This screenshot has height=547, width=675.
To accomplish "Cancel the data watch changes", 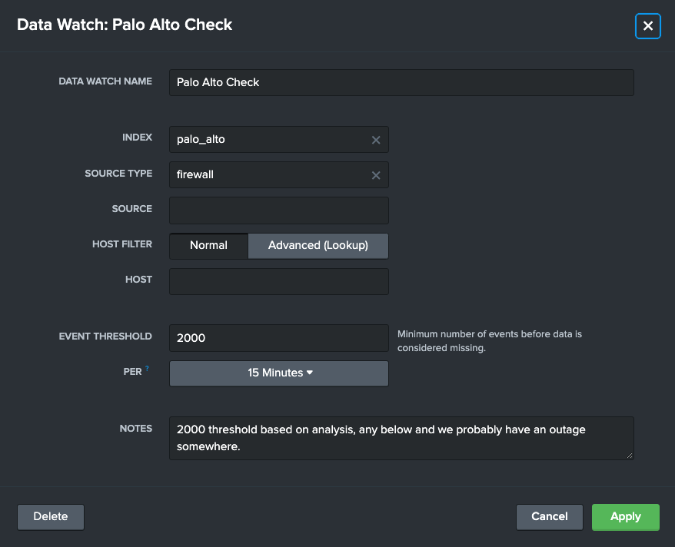I will tap(549, 517).
